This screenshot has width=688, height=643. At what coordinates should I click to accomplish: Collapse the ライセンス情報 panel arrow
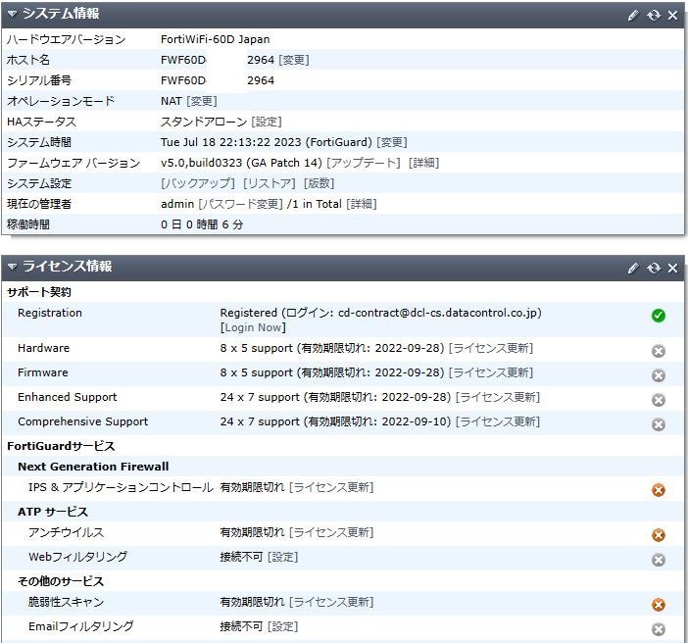13,267
